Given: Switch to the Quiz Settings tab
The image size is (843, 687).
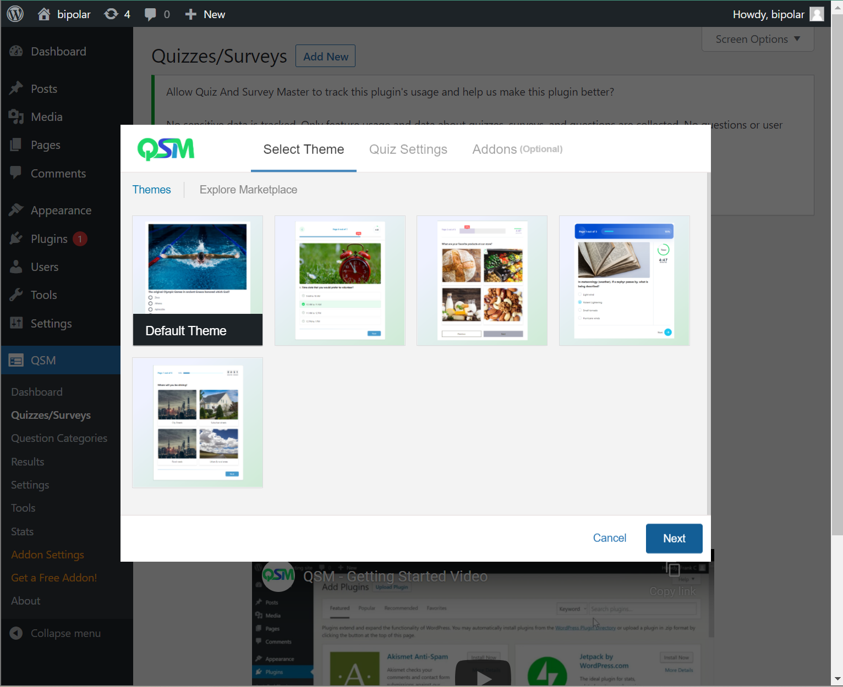Looking at the screenshot, I should pyautogui.click(x=408, y=149).
